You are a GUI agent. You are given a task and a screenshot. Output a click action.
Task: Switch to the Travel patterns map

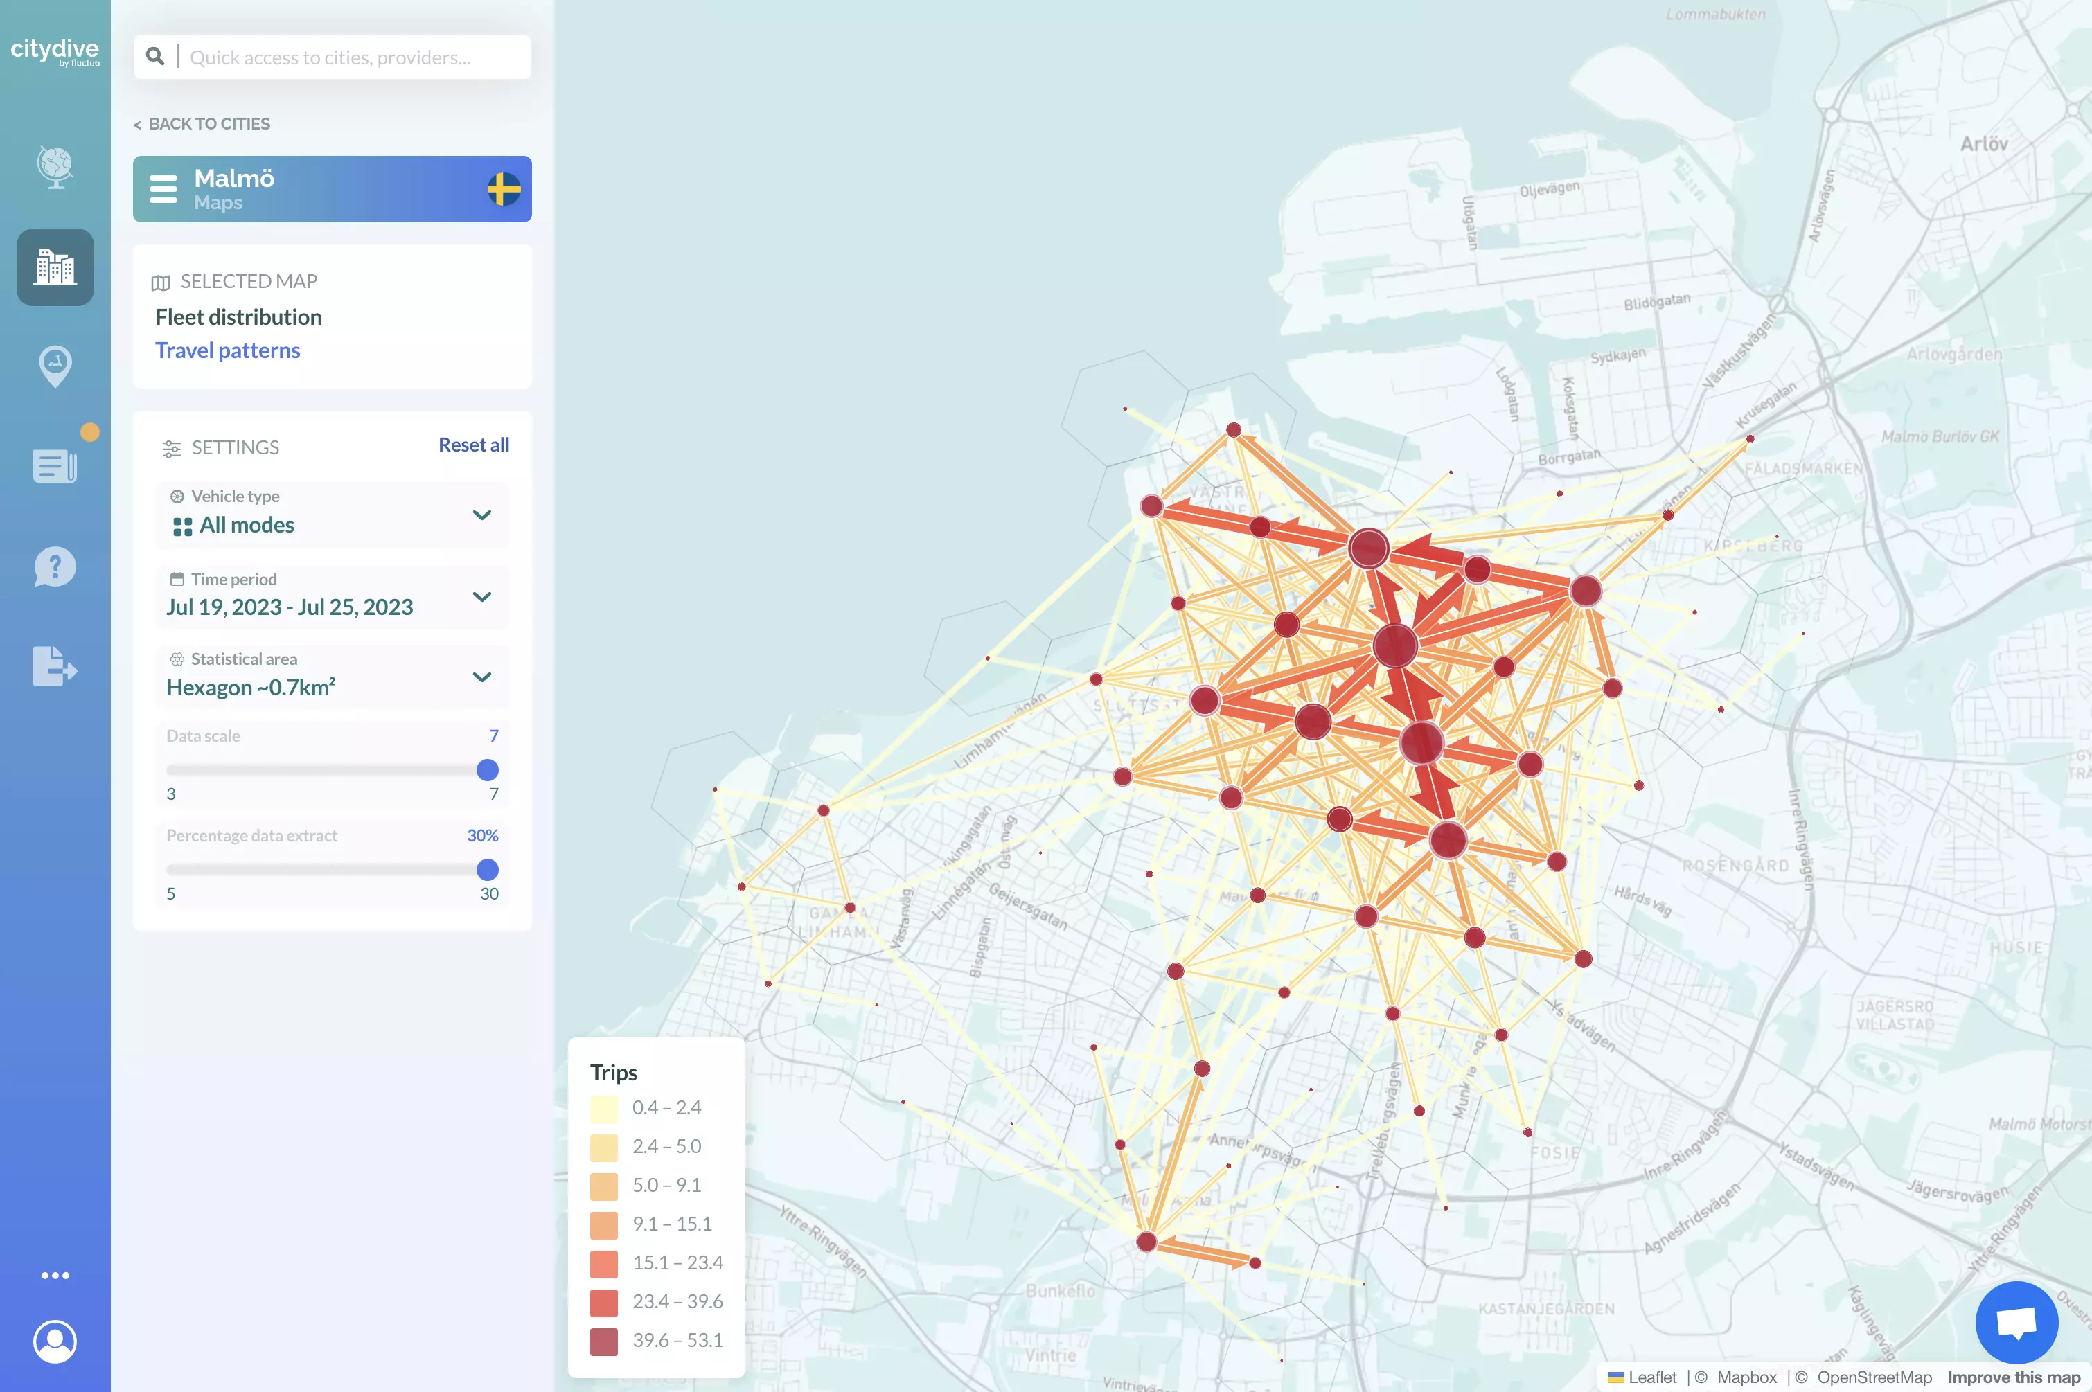[x=227, y=350]
